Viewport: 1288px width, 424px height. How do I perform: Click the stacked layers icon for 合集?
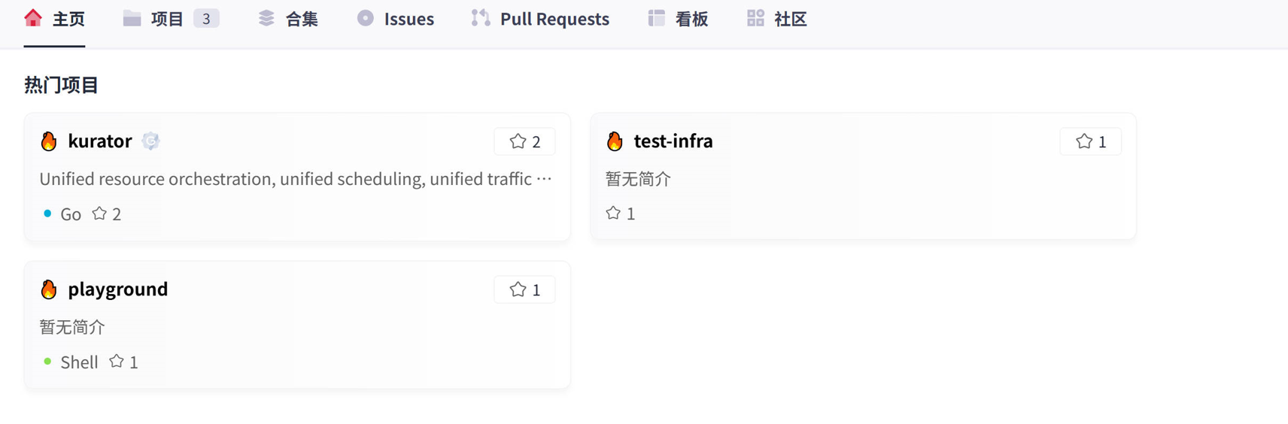[266, 18]
